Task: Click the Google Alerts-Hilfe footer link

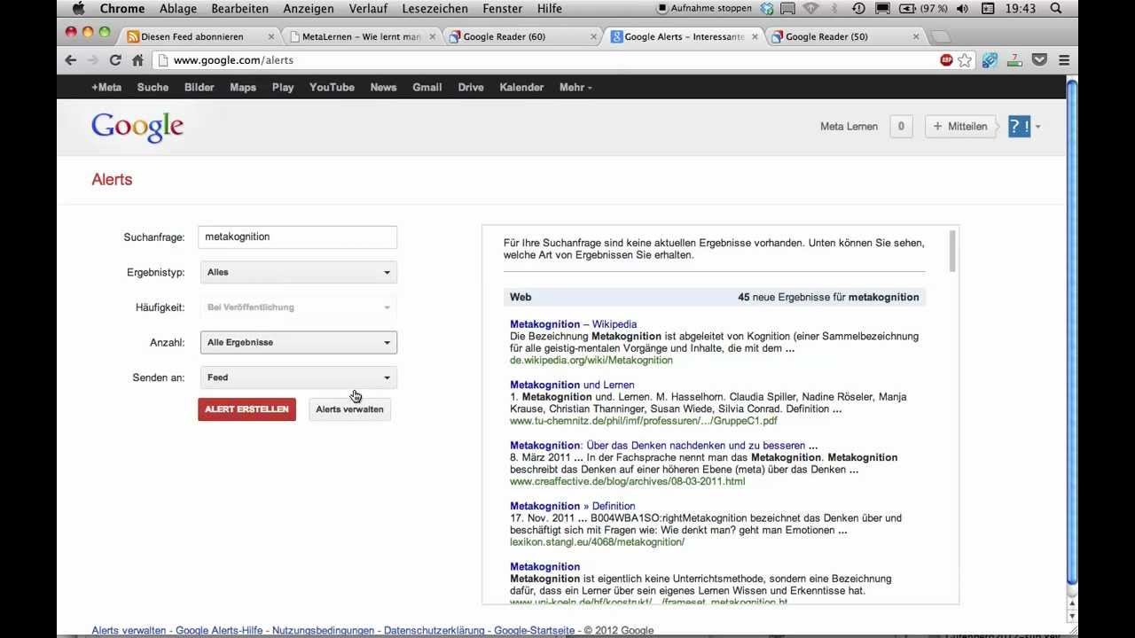Action: pyautogui.click(x=219, y=631)
